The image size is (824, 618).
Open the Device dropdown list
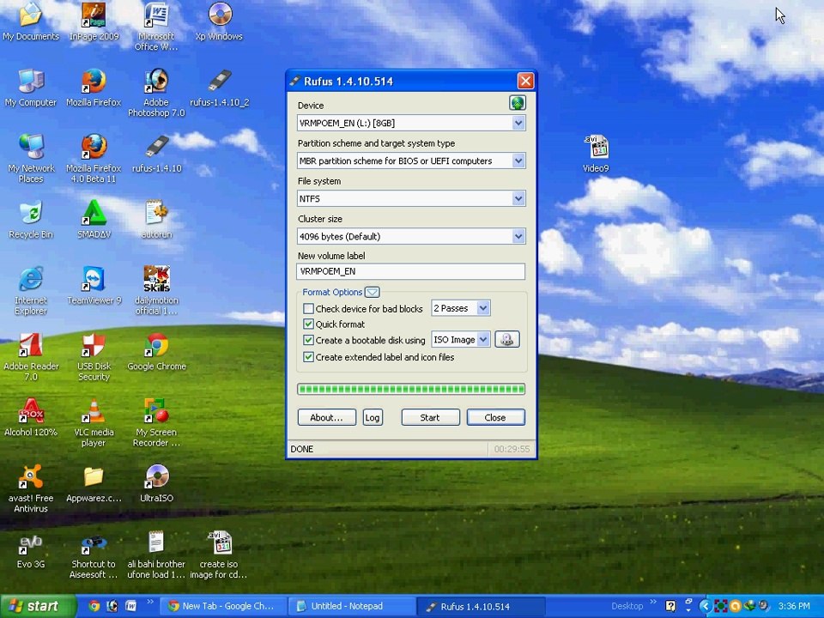click(x=411, y=123)
